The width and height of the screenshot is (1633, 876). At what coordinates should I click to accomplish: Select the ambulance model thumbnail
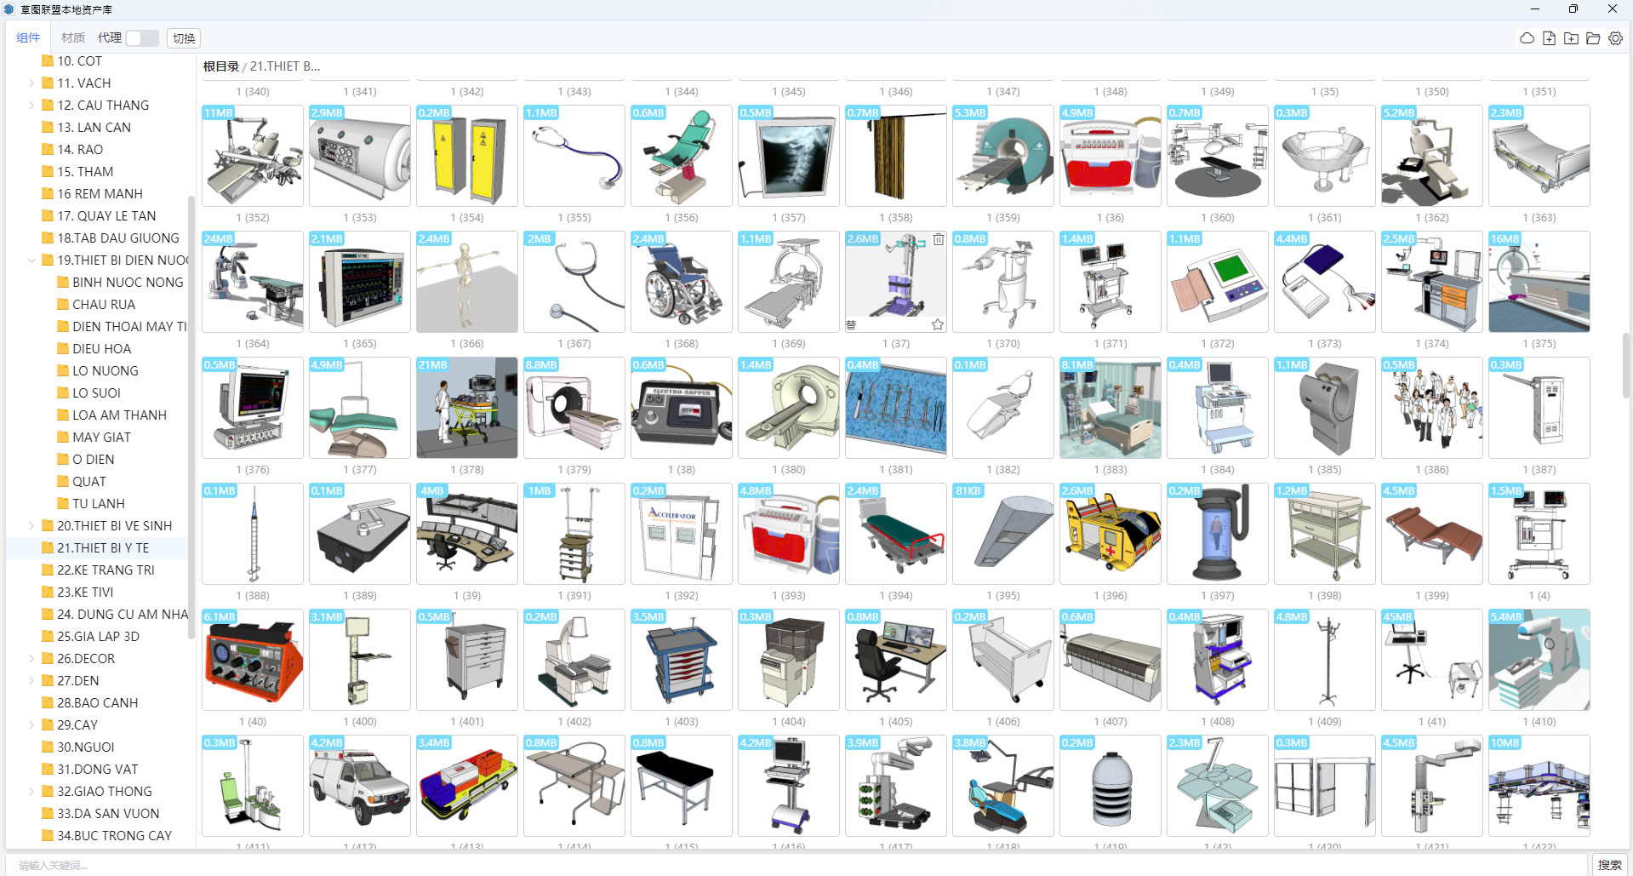coord(359,785)
